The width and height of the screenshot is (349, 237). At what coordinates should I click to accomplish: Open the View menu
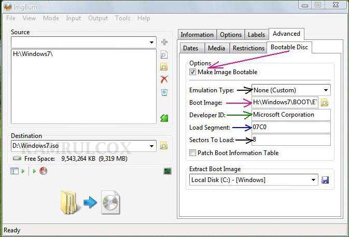(x=29, y=18)
